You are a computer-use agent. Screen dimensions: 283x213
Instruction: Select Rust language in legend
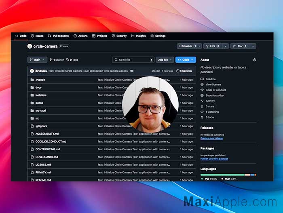(x=229, y=179)
